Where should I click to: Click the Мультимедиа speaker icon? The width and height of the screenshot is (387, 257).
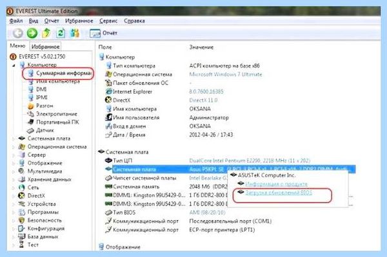pyautogui.click(x=22, y=171)
